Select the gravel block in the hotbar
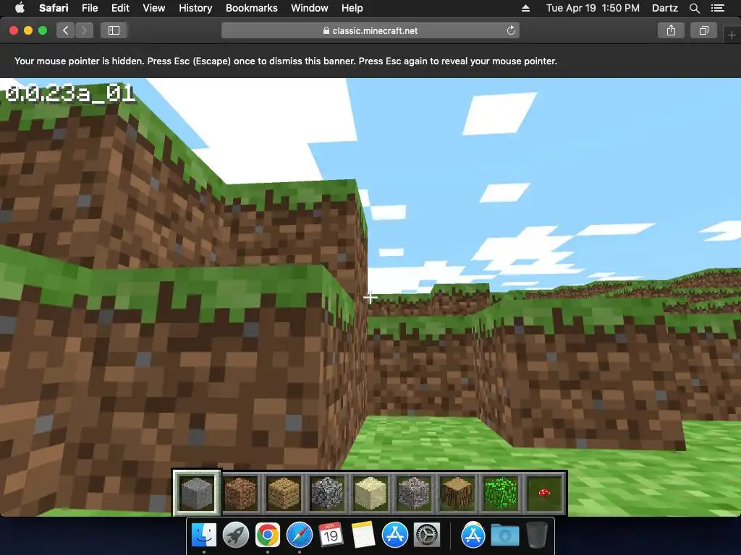741x555 pixels. [414, 493]
